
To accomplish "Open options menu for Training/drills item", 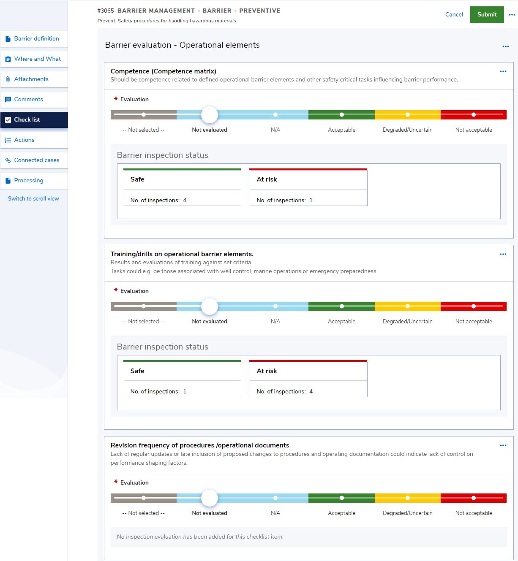I will tap(503, 254).
